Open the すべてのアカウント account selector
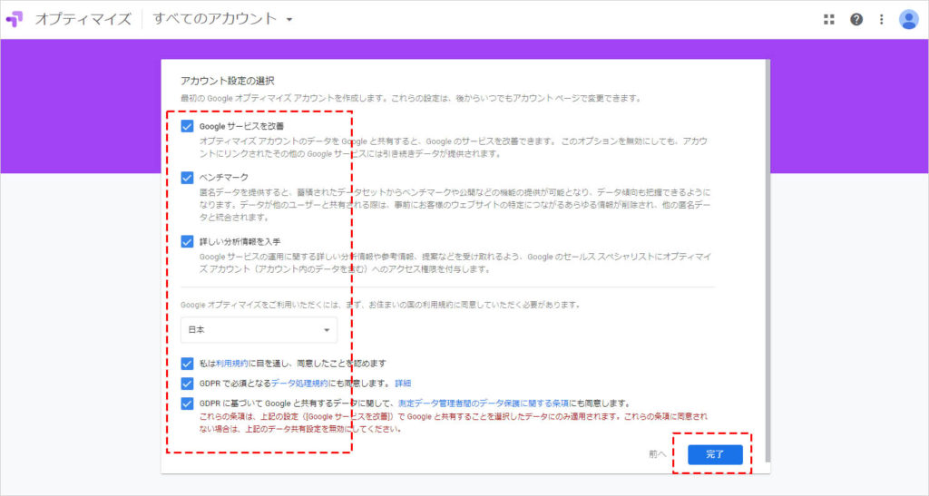This screenshot has height=496, width=929. pos(222,19)
